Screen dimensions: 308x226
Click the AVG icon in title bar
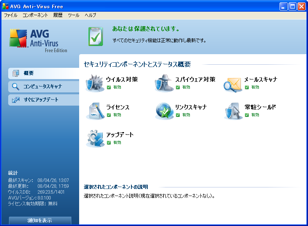5,6
